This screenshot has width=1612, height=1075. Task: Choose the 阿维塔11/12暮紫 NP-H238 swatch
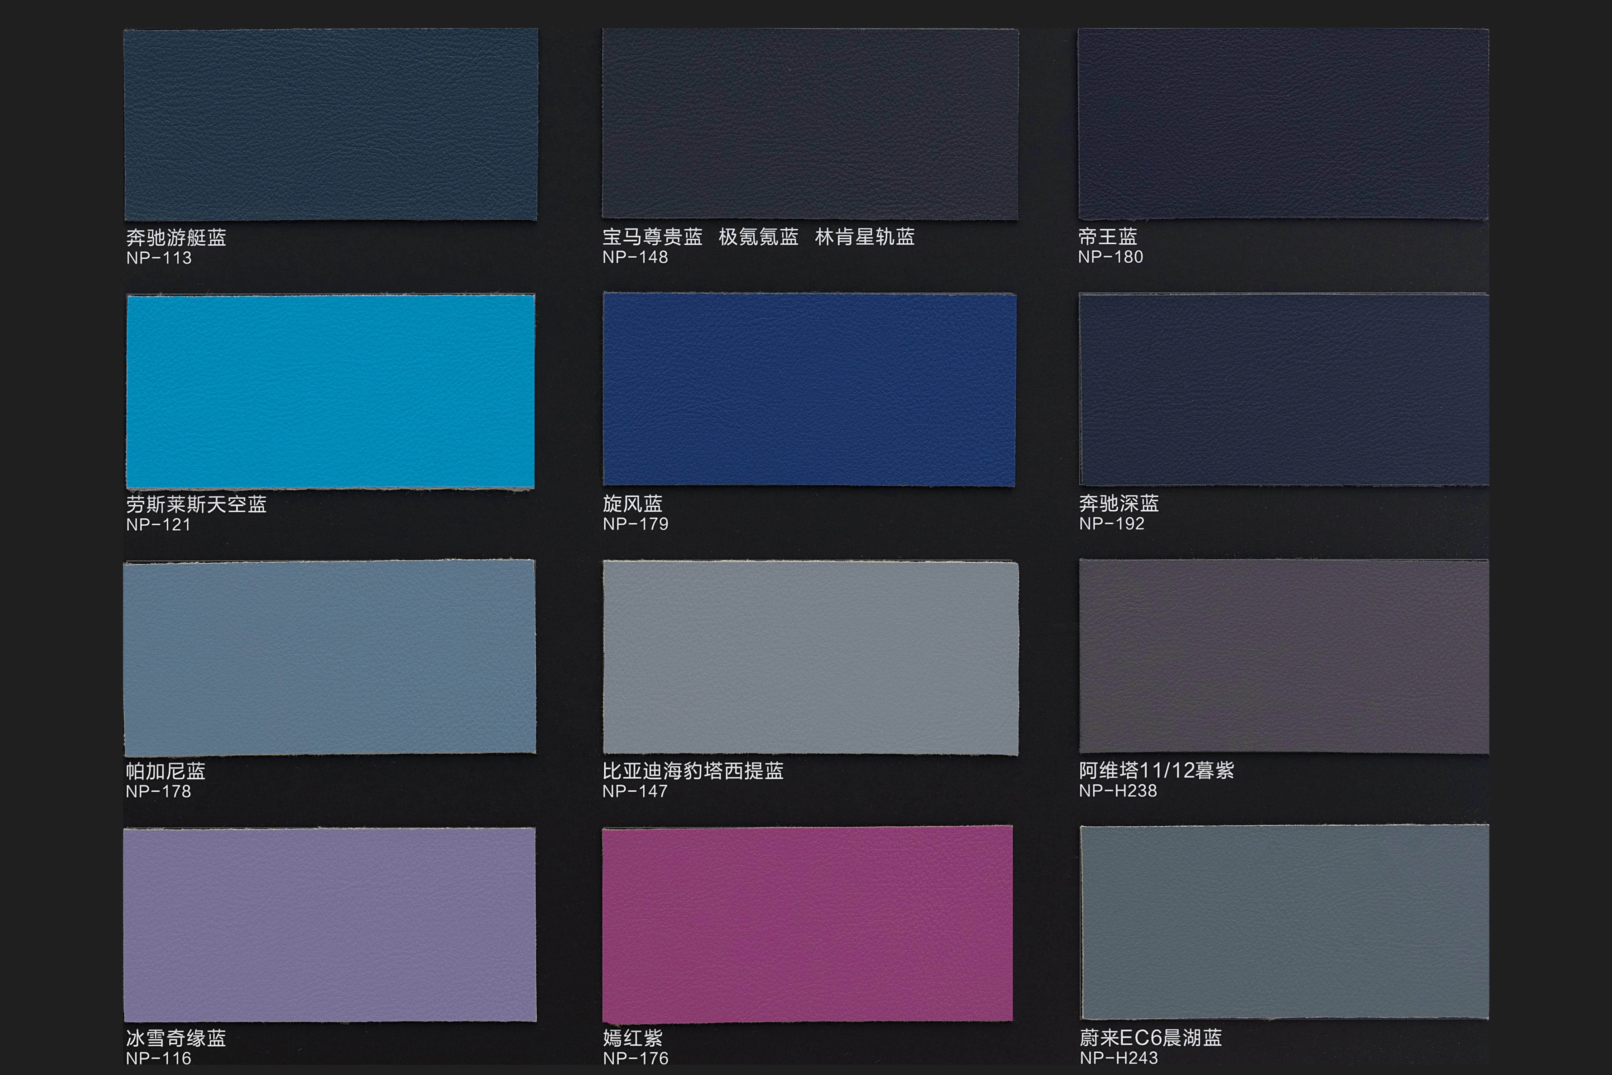coord(1284,656)
